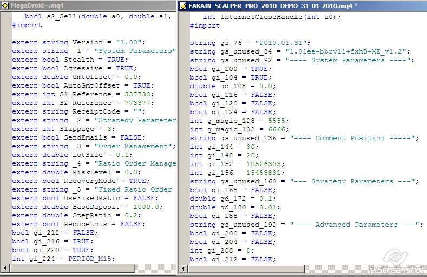
Task: Click the '#import' line in MegaDroid window
Action: [27, 25]
